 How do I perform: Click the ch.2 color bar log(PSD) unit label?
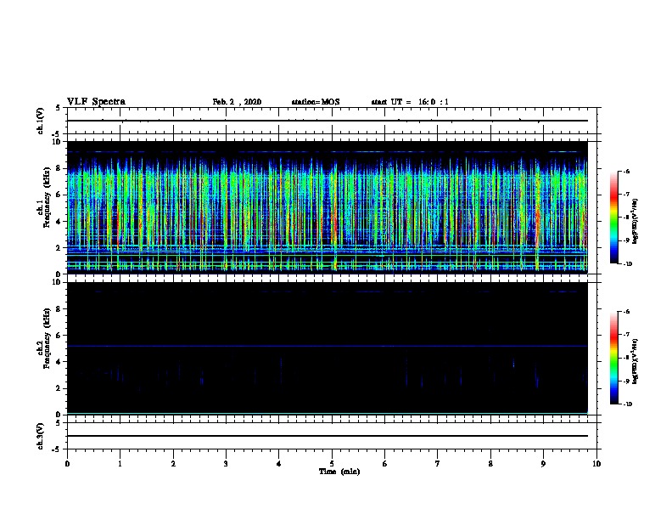point(636,362)
